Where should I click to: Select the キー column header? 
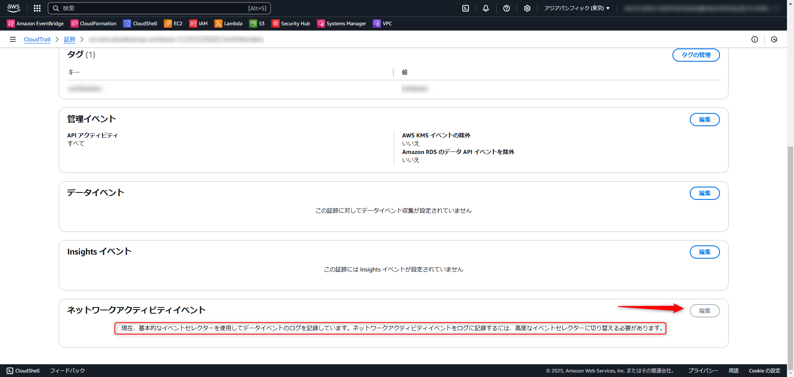tap(74, 72)
